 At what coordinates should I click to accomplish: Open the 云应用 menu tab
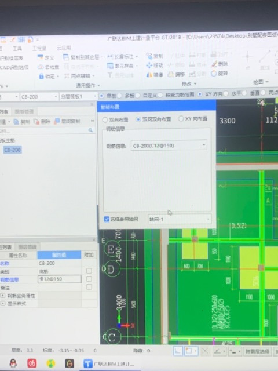pyautogui.click(x=64, y=48)
